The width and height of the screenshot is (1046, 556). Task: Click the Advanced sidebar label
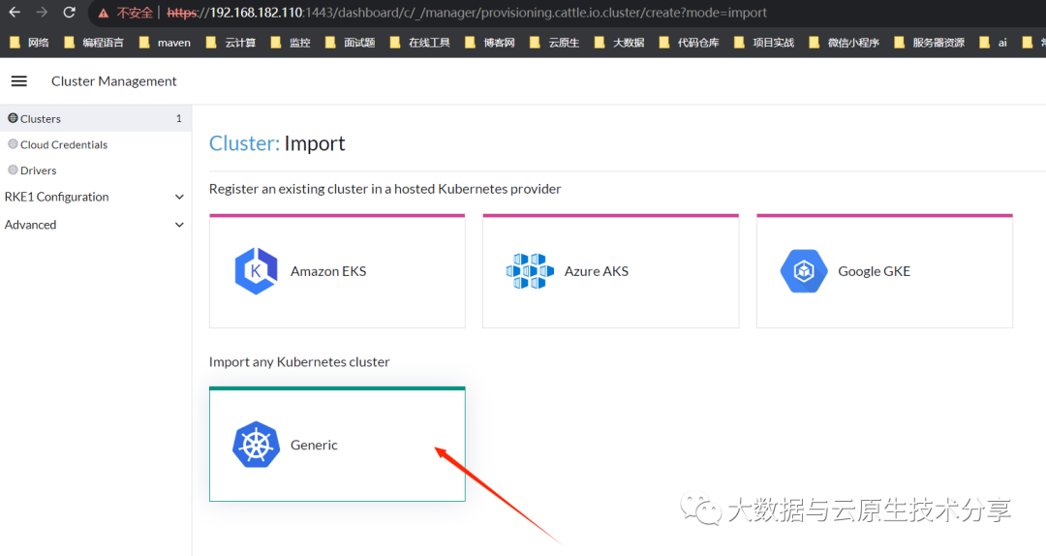31,225
